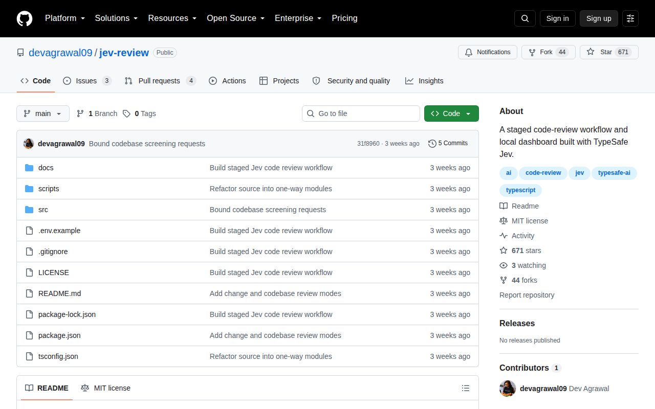The width and height of the screenshot is (655, 409).
Task: Click the Sign up button
Action: [599, 18]
